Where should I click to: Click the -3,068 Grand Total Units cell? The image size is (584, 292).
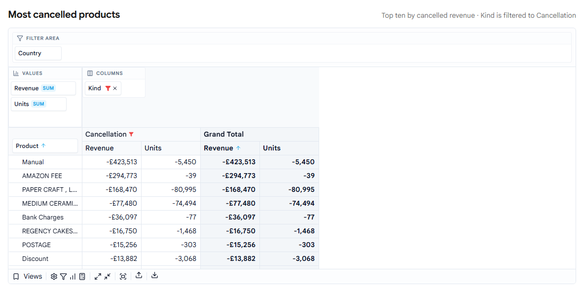tap(290, 258)
